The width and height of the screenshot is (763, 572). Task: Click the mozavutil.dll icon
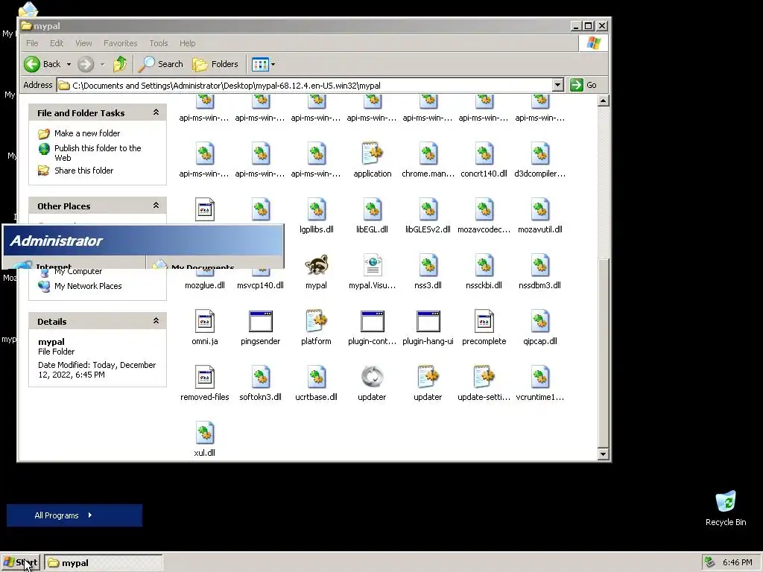540,209
